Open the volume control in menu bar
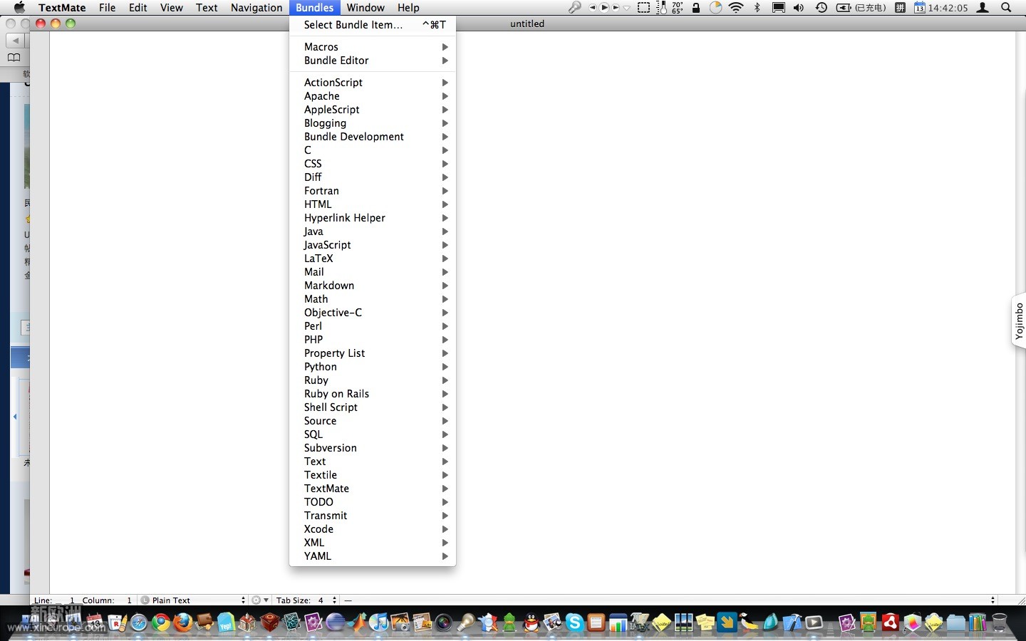The image size is (1026, 641). click(x=799, y=8)
